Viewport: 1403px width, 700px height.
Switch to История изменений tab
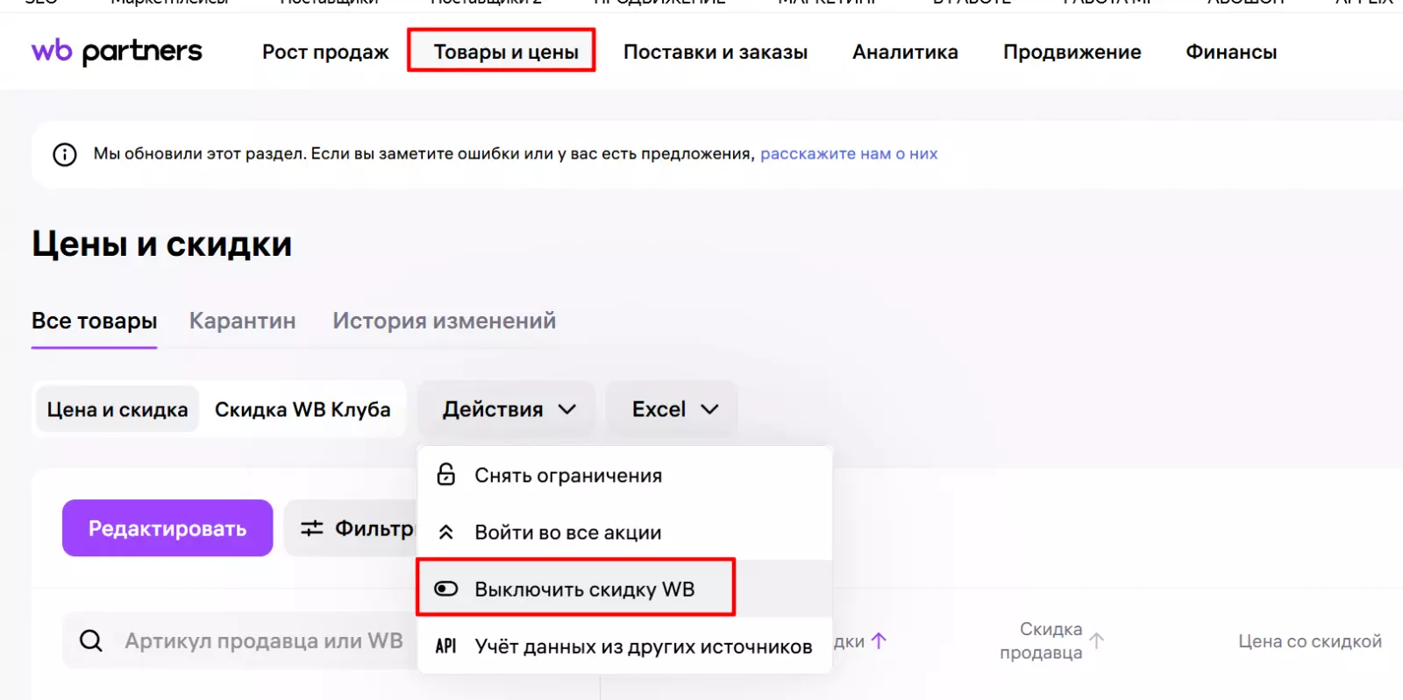pos(444,322)
